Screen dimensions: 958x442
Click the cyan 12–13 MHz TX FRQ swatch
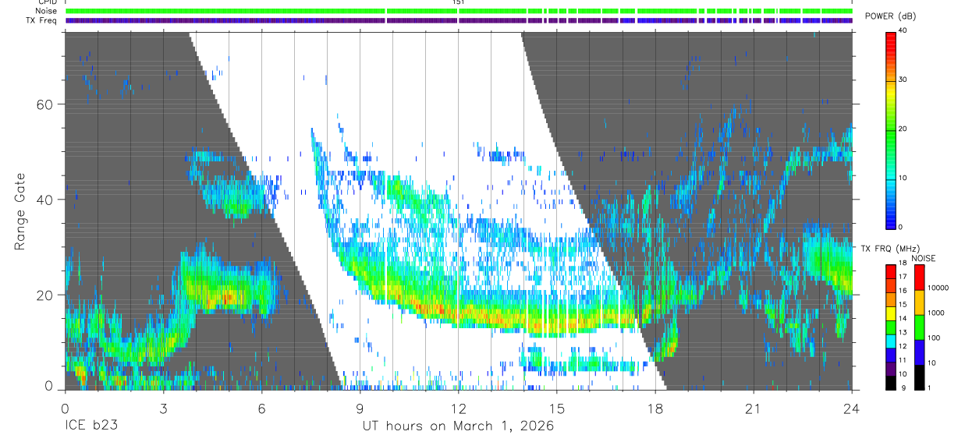pyautogui.click(x=890, y=341)
